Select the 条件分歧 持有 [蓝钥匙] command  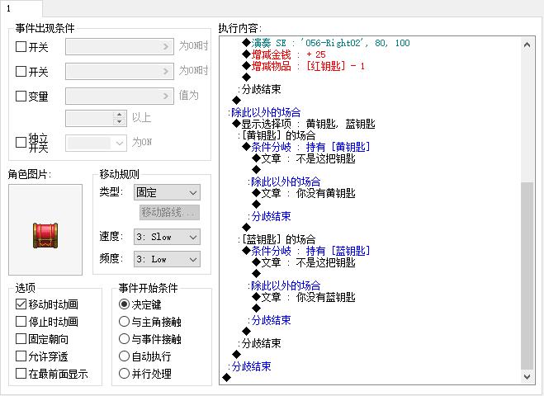(x=307, y=251)
